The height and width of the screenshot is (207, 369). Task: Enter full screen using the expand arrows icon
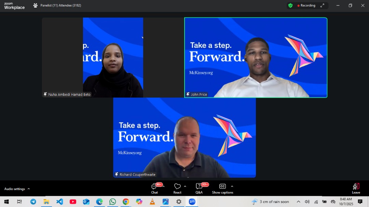click(322, 5)
